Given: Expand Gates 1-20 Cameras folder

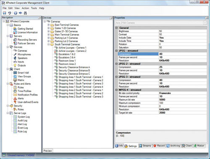Looking at the screenshot, I should click(x=48, y=28).
